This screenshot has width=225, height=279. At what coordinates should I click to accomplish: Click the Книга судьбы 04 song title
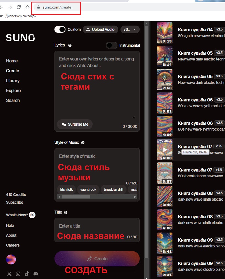(195, 30)
